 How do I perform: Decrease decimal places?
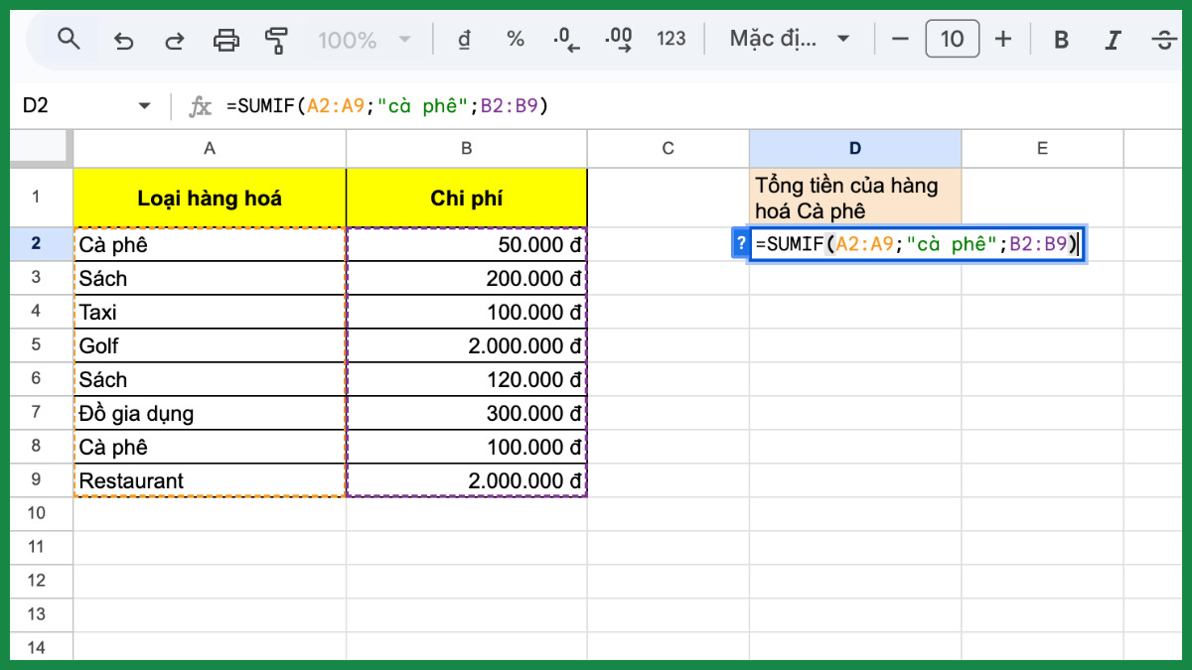567,40
